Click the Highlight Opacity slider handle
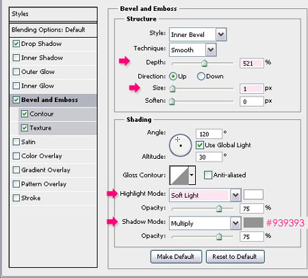308x278 pixels. coord(219,209)
